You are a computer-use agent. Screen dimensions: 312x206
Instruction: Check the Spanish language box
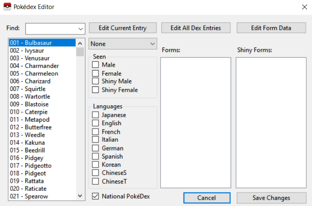(x=95, y=156)
